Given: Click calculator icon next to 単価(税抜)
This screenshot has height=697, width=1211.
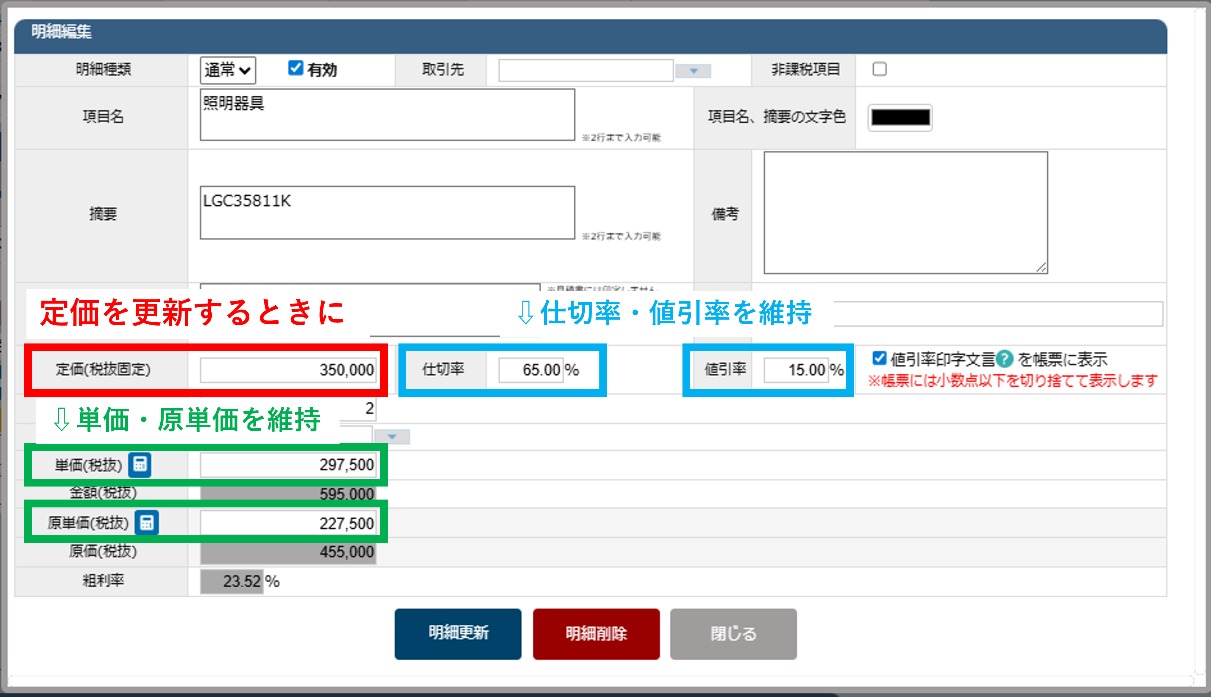Looking at the screenshot, I should 139,464.
